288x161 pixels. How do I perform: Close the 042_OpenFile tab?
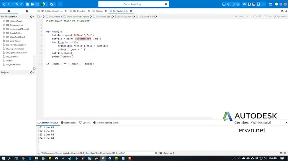88,11
